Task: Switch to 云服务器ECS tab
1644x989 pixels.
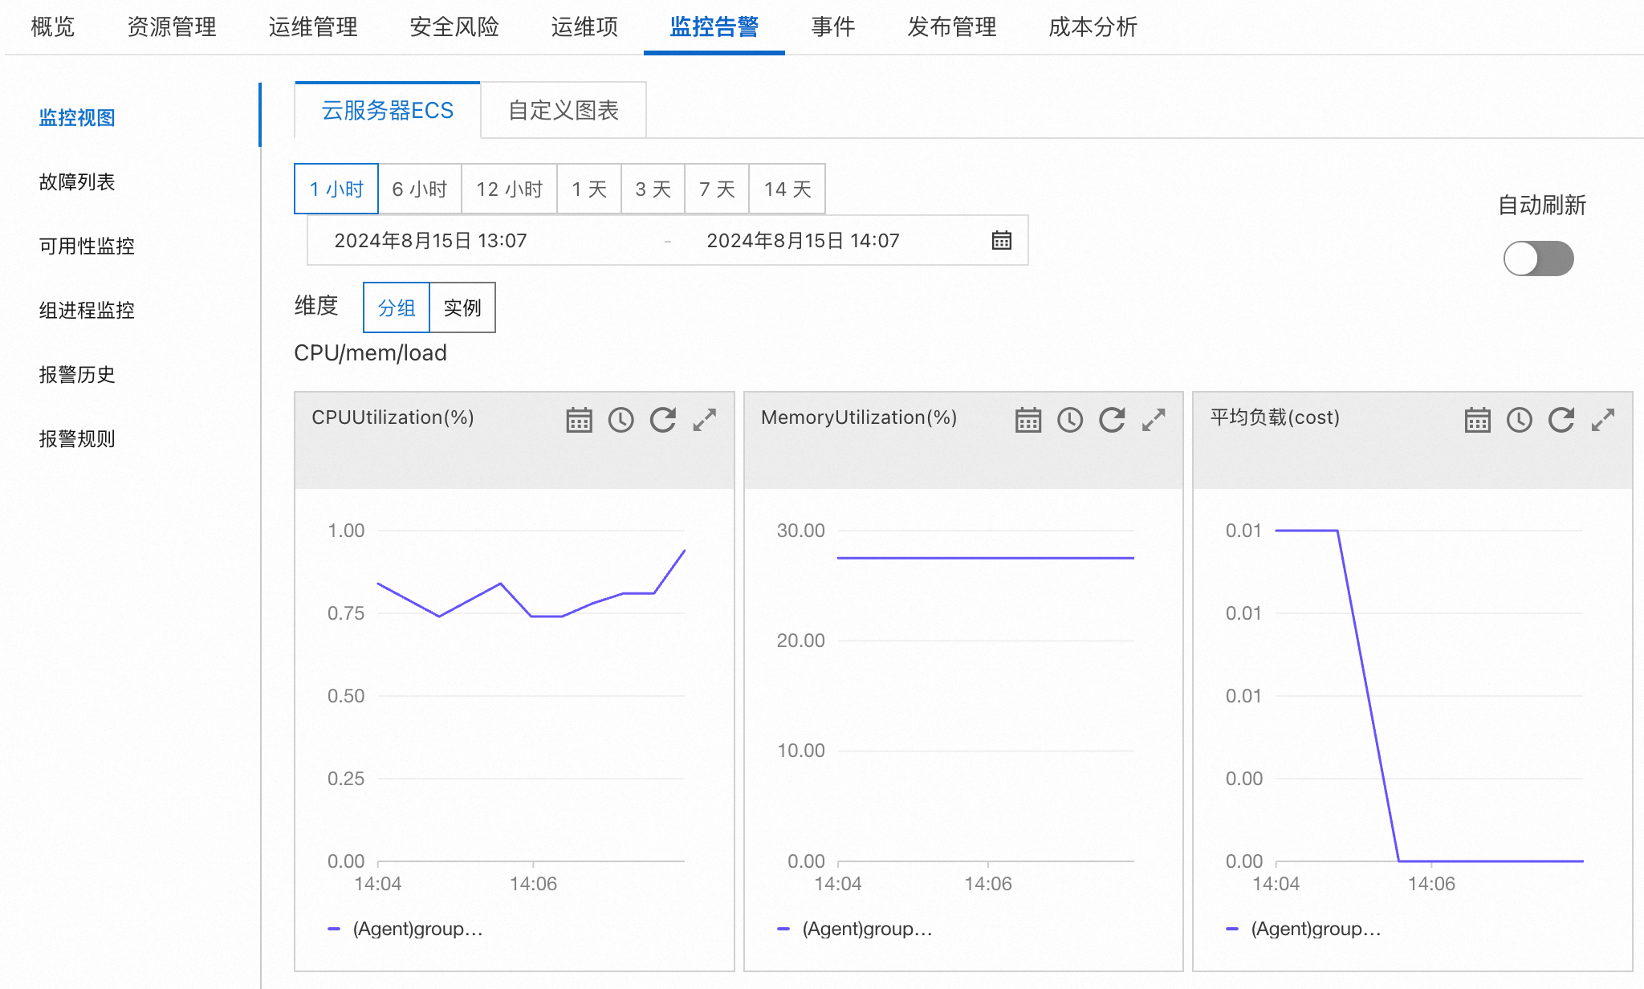Action: point(388,110)
